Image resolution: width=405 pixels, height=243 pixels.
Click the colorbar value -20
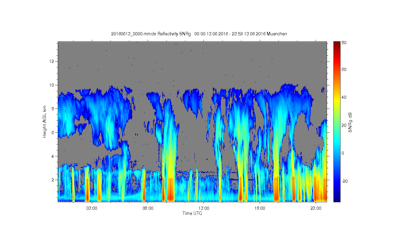coord(345,181)
